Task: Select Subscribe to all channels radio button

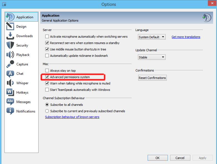Action: click(47, 105)
